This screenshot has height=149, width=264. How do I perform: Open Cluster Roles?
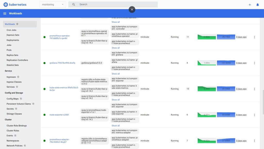pyautogui.click(x=13, y=131)
